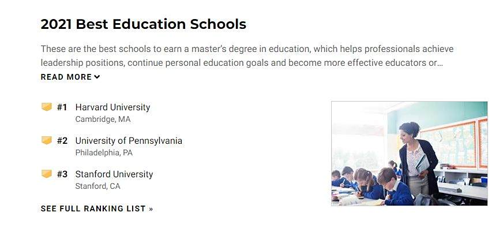This screenshot has height=231, width=503.
Task: Click the 2021 Best Education Schools heading
Action: (x=144, y=24)
